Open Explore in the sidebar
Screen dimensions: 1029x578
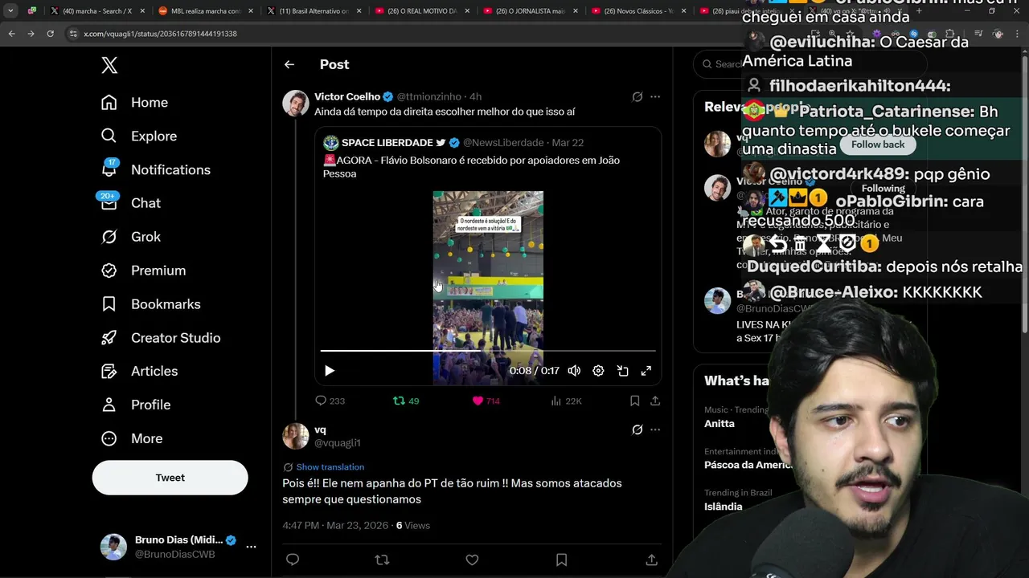pos(138,136)
